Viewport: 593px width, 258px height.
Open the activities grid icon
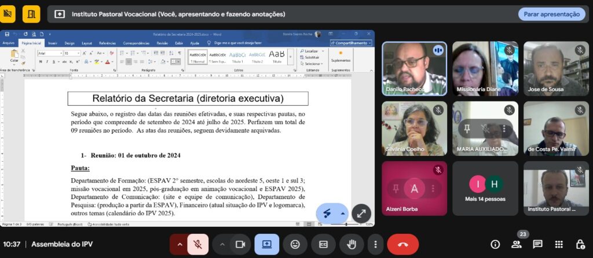(x=559, y=244)
